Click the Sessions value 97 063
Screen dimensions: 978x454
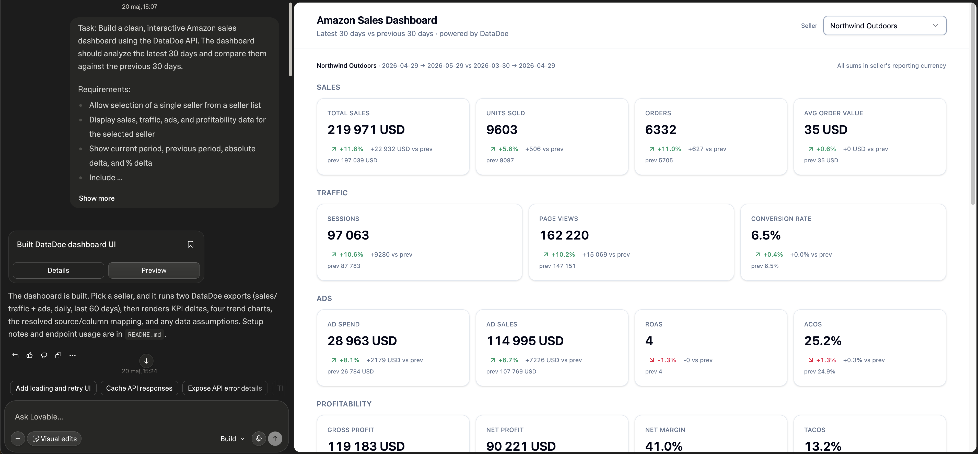pyautogui.click(x=348, y=235)
